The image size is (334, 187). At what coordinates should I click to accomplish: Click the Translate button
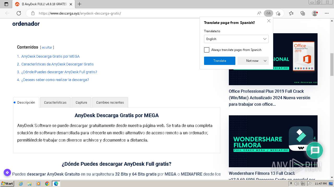[220, 61]
